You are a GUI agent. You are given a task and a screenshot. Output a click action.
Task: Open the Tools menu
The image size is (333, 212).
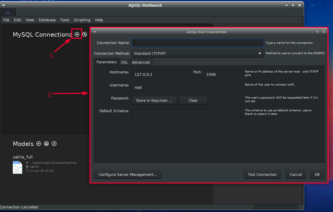(x=65, y=20)
